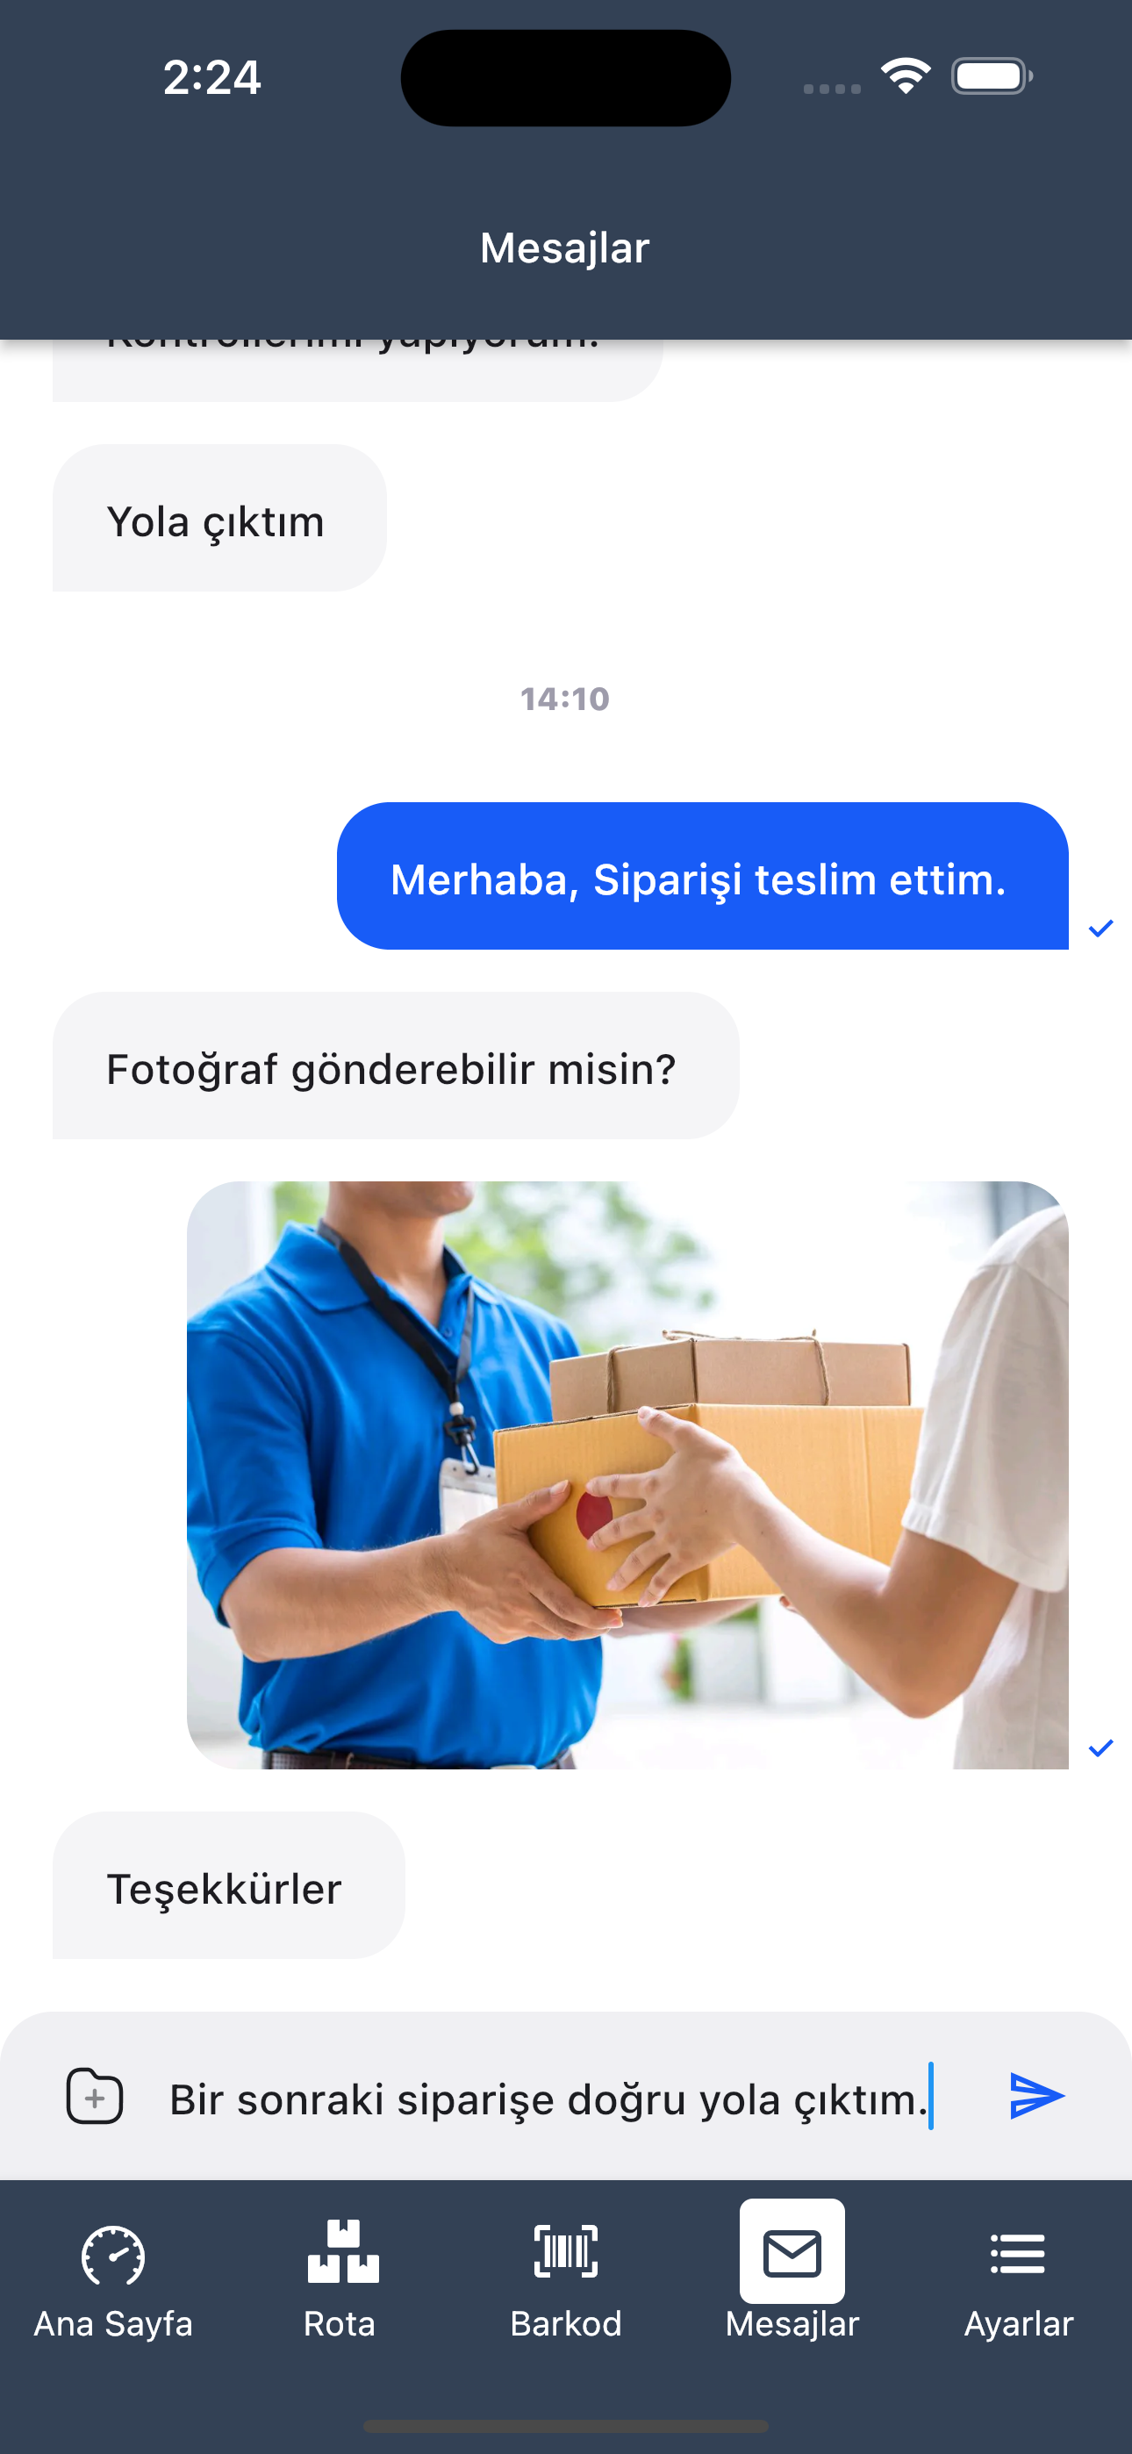Tap the Wi-Fi status icon
The width and height of the screenshot is (1132, 2454).
click(906, 75)
